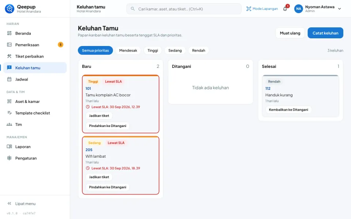Open Laporan book icon in sidebar
This screenshot has height=219, width=351.
(x=9, y=147)
